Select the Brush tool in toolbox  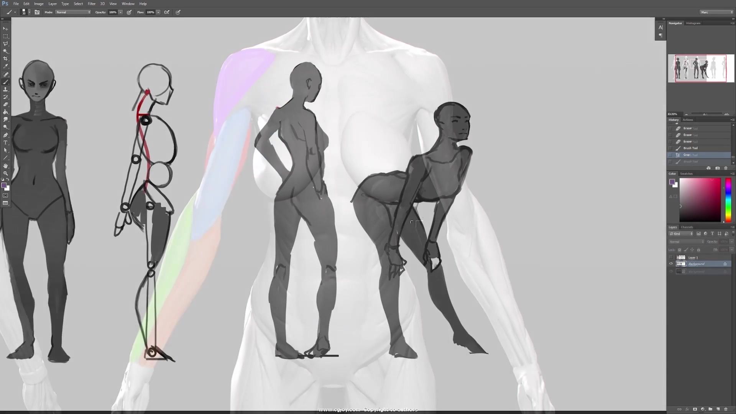pyautogui.click(x=5, y=82)
